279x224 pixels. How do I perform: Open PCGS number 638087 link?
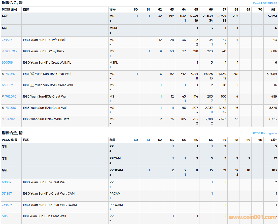pyautogui.click(x=7, y=85)
